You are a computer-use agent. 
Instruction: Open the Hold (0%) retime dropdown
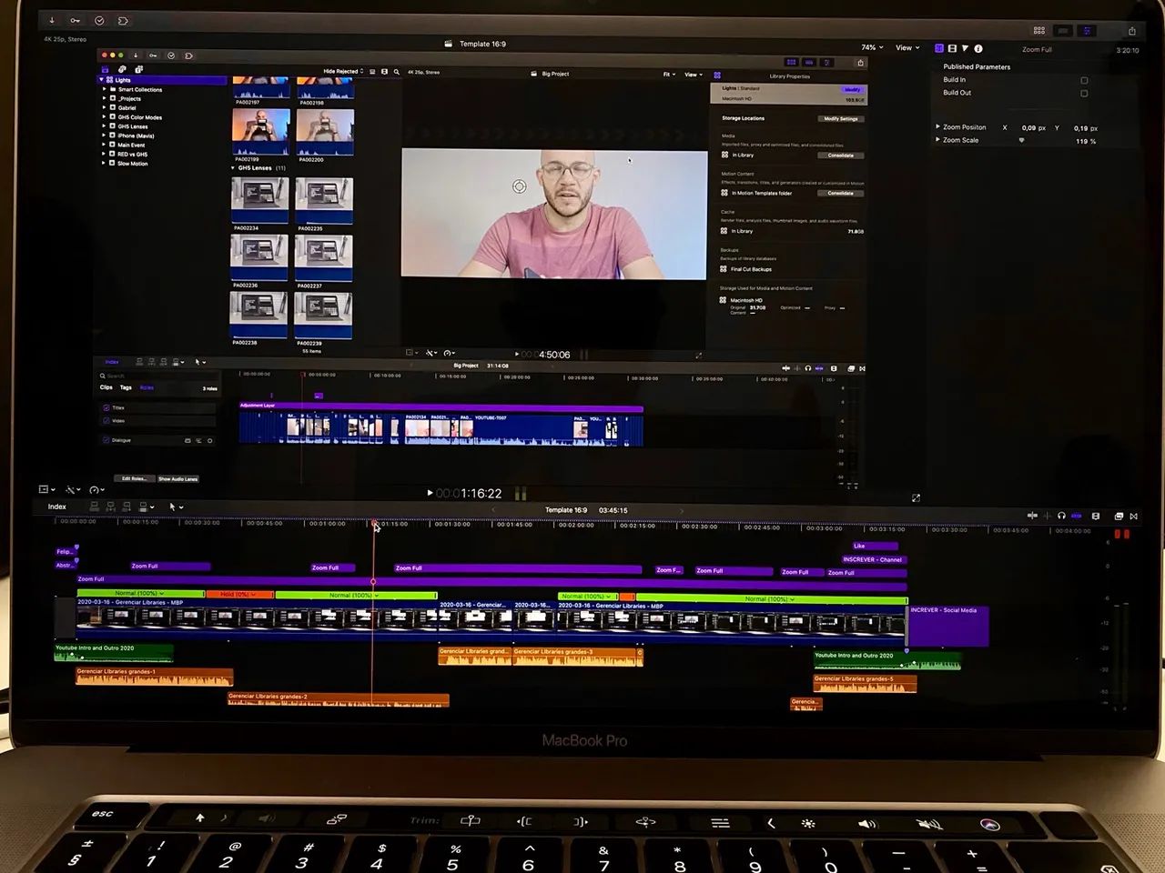pyautogui.click(x=238, y=595)
